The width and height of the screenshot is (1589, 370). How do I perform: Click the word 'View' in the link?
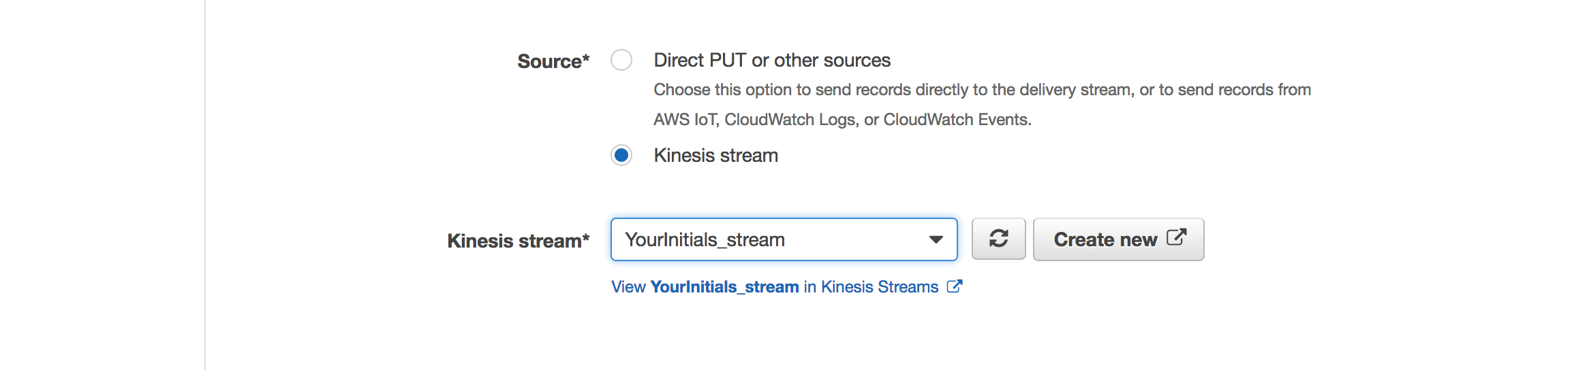click(628, 287)
